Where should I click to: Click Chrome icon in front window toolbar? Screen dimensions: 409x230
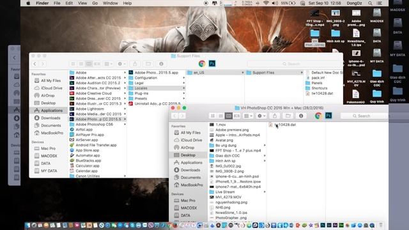click(318, 116)
